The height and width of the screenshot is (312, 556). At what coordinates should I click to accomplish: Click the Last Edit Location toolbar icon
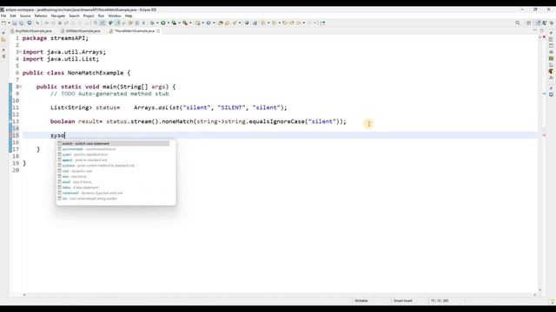[x=285, y=23]
